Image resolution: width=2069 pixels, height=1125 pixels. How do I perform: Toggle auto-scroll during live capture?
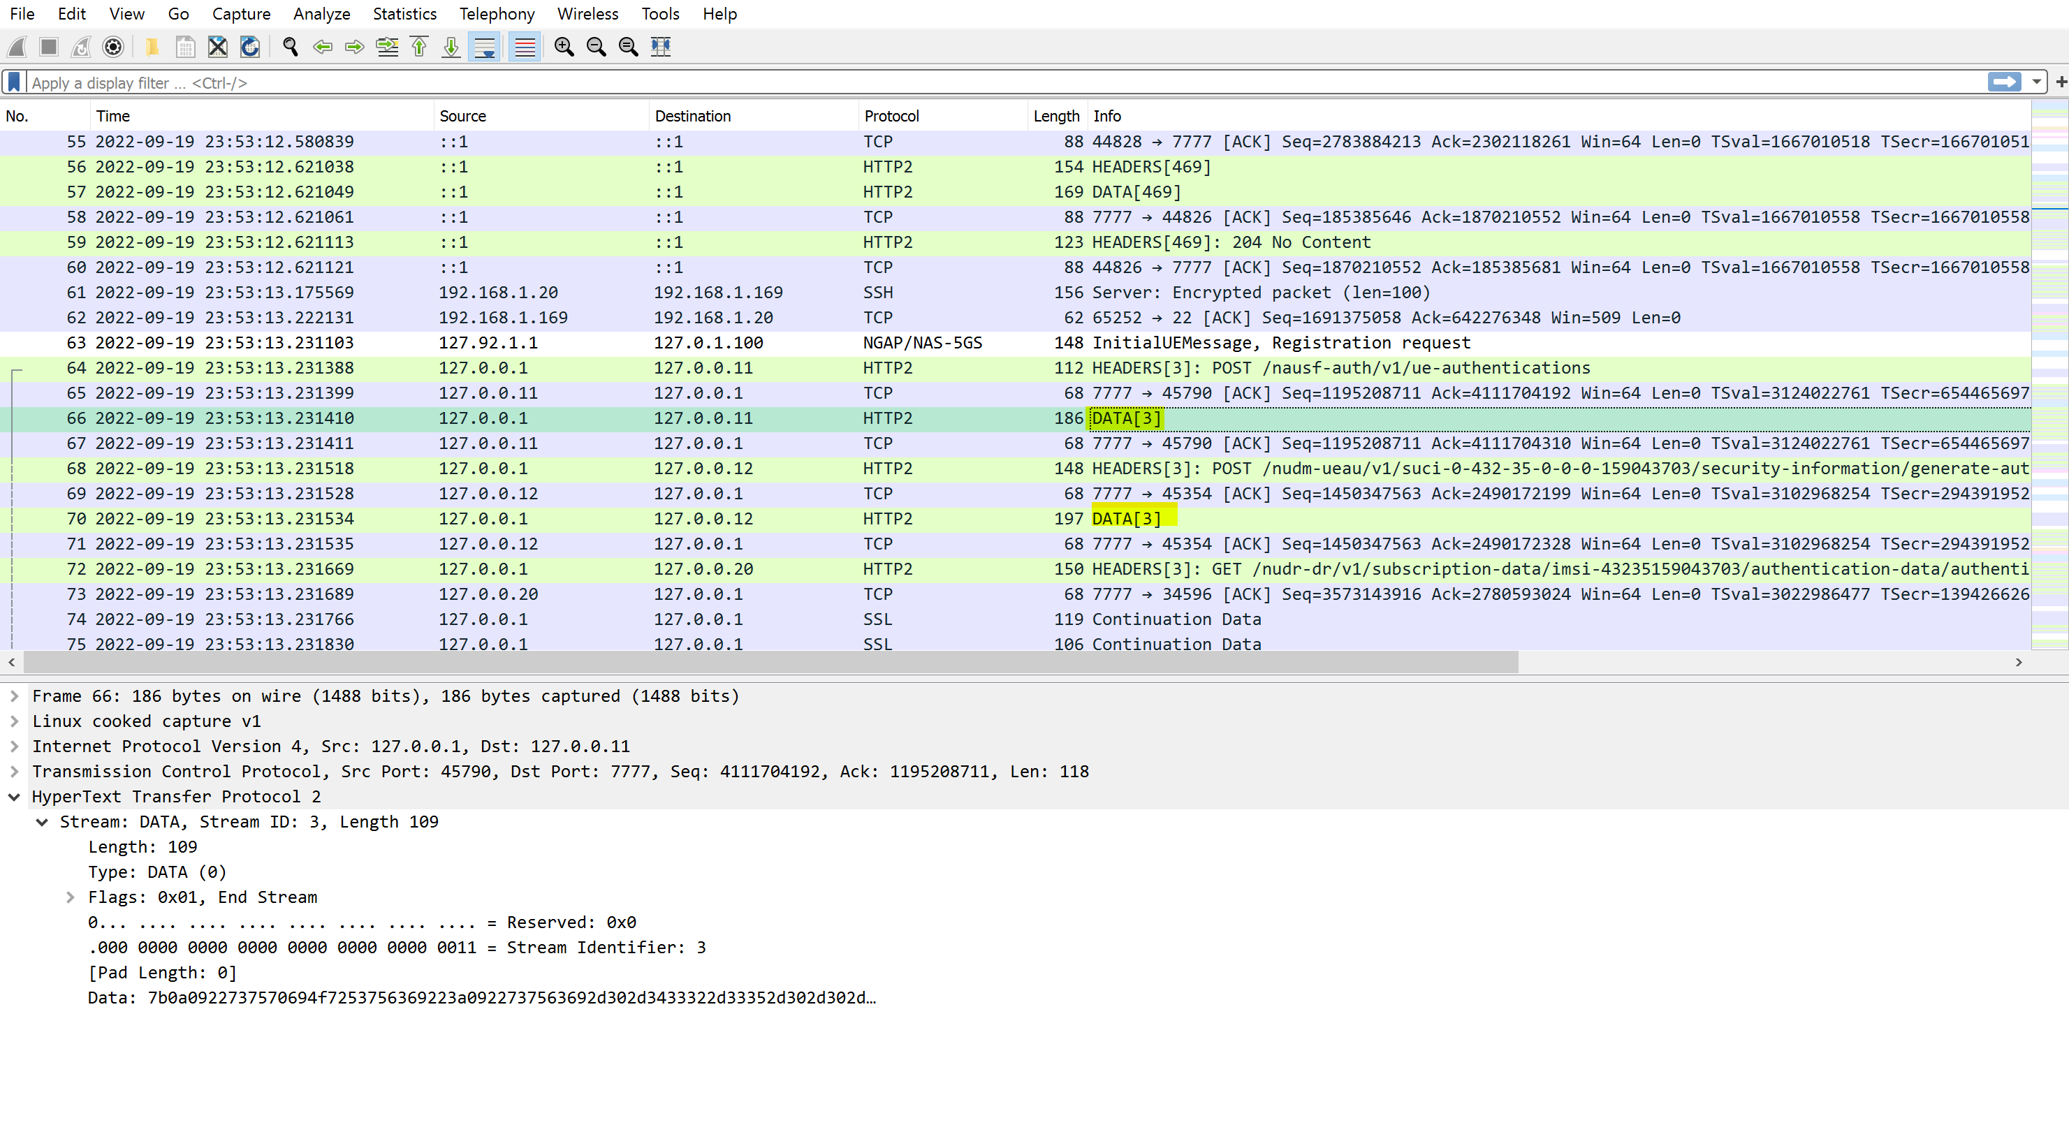click(x=484, y=47)
